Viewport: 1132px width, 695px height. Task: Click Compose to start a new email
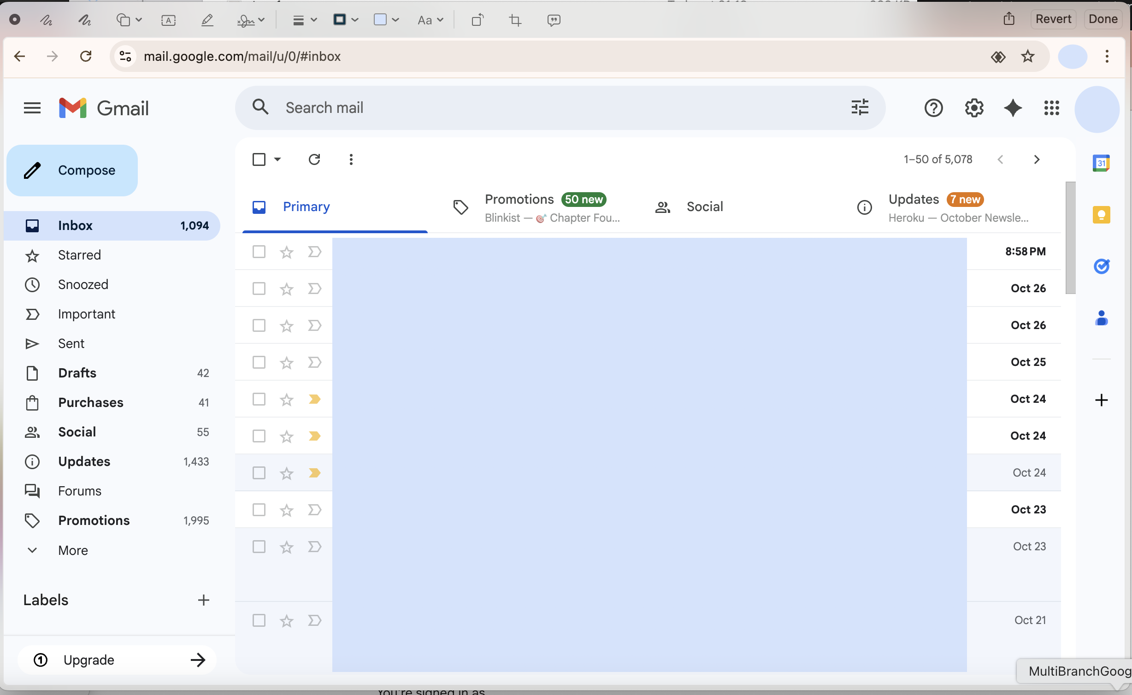coord(72,170)
